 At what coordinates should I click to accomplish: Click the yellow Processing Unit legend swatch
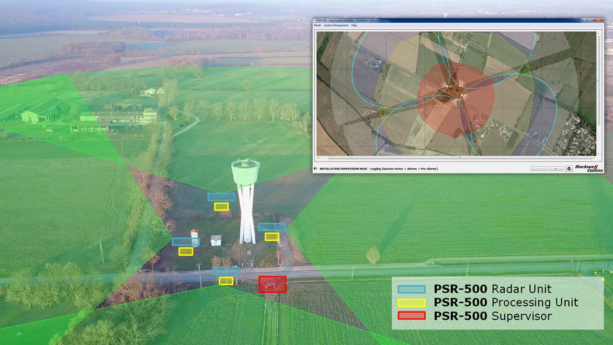411,303
